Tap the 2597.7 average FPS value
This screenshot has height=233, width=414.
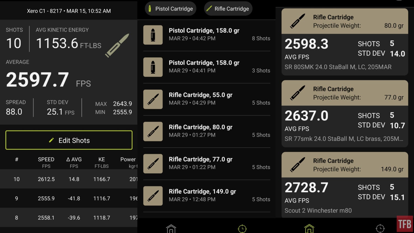tap(38, 80)
